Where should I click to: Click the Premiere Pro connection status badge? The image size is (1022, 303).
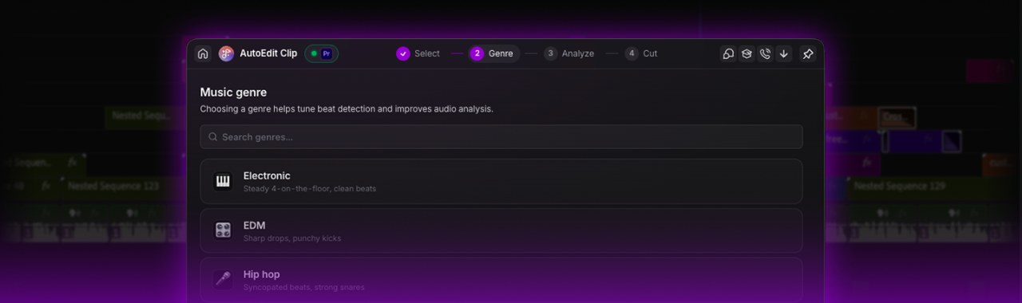tap(321, 53)
